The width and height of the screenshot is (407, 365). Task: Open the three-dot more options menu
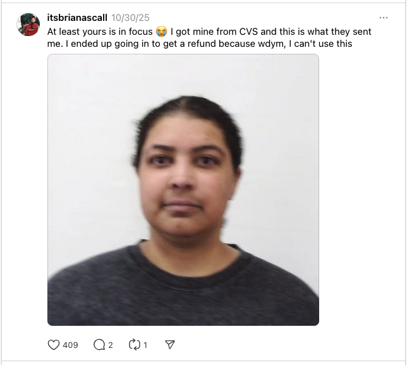coord(384,18)
